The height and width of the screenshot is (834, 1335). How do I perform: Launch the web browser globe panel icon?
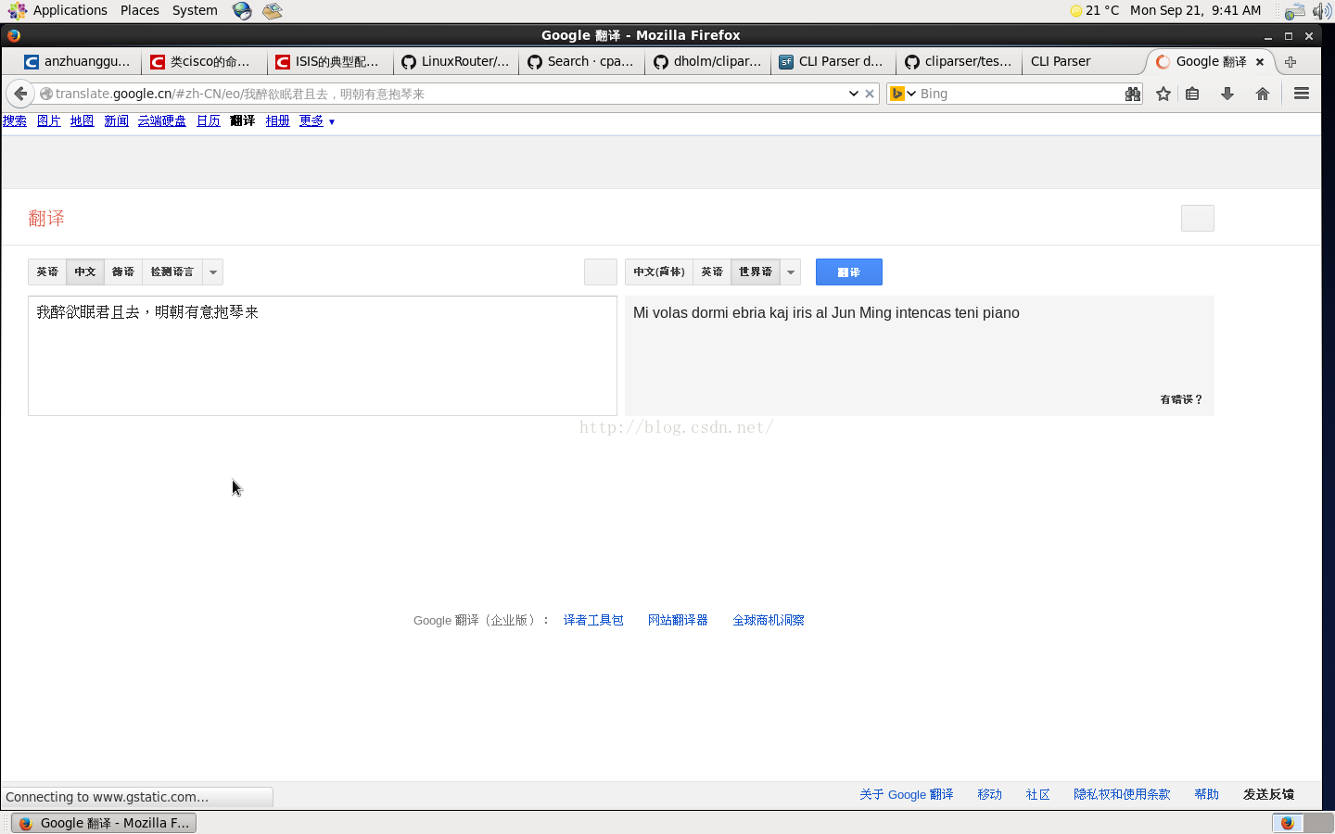pos(242,10)
